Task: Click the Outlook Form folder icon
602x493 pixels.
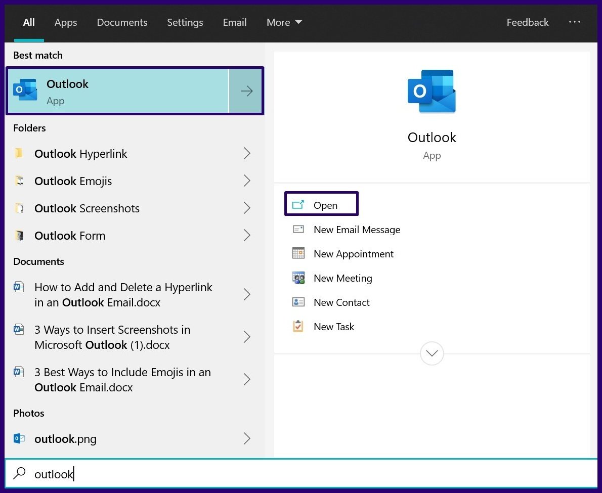Action: pyautogui.click(x=19, y=235)
